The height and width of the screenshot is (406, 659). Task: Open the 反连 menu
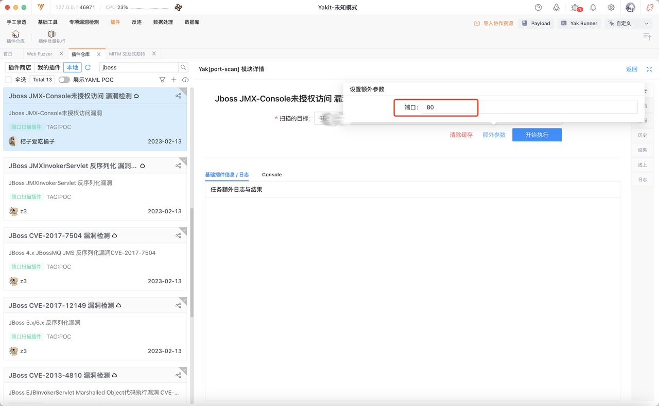pyautogui.click(x=136, y=23)
